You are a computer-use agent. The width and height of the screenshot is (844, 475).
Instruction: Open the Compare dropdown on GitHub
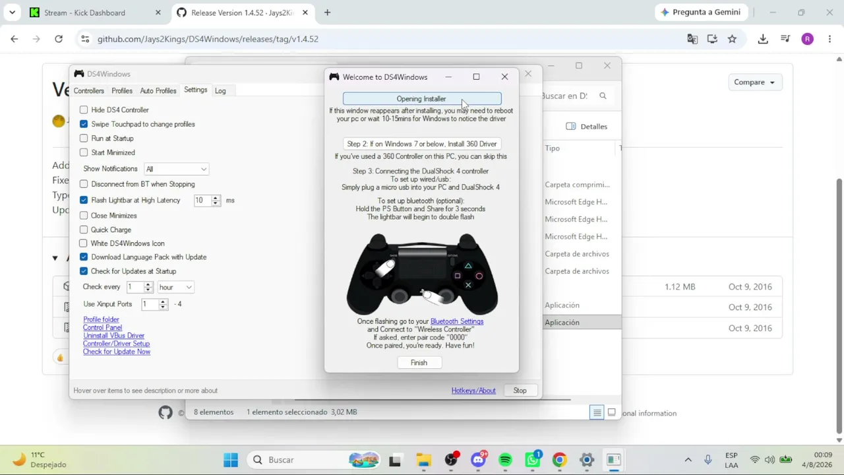(x=754, y=82)
